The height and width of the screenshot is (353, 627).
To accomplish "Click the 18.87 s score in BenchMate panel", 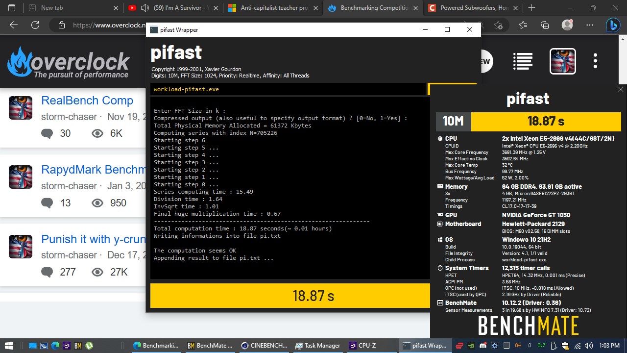I will [546, 122].
